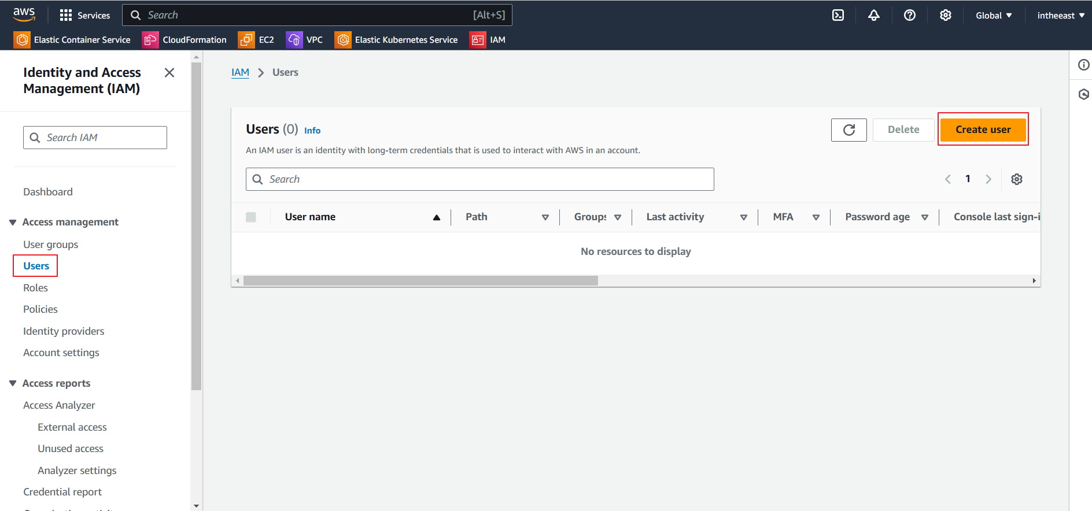Open console settings gear in top bar
The height and width of the screenshot is (511, 1092).
[946, 15]
